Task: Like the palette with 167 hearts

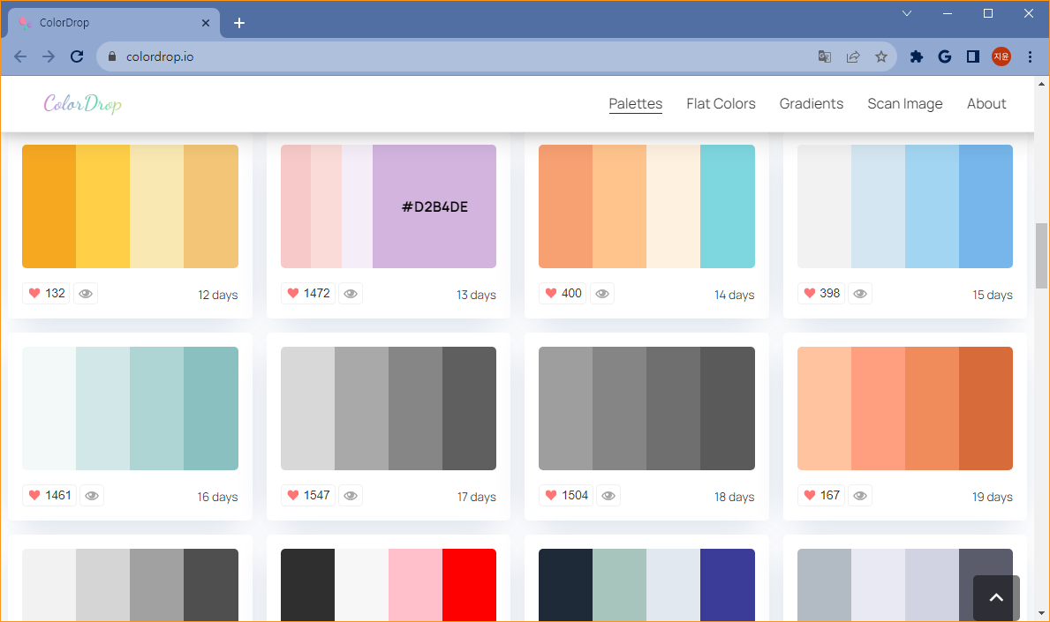Action: (x=821, y=495)
